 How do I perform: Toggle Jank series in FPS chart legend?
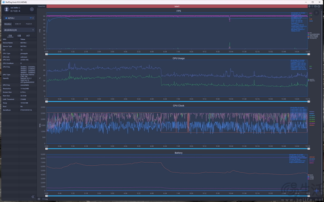(x=313, y=35)
